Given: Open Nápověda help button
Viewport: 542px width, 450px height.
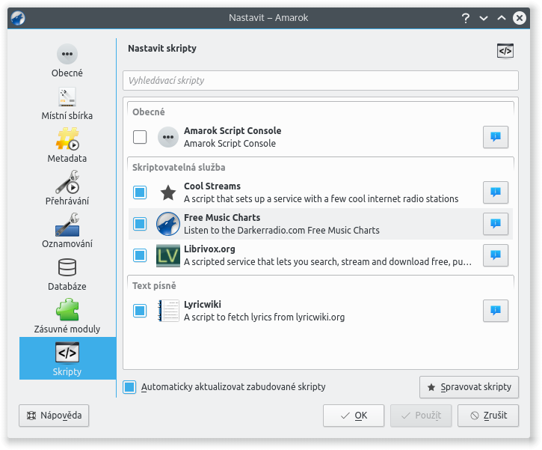Looking at the screenshot, I should [x=54, y=416].
